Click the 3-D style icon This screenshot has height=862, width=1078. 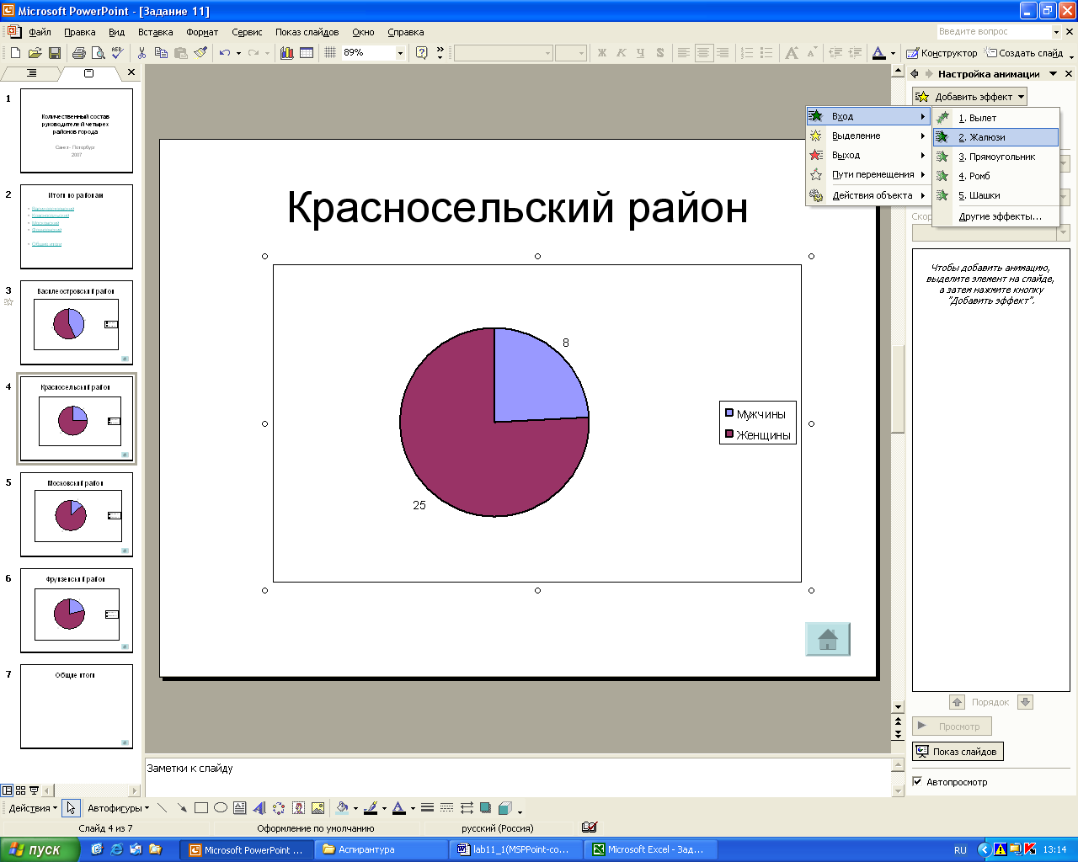pyautogui.click(x=505, y=808)
